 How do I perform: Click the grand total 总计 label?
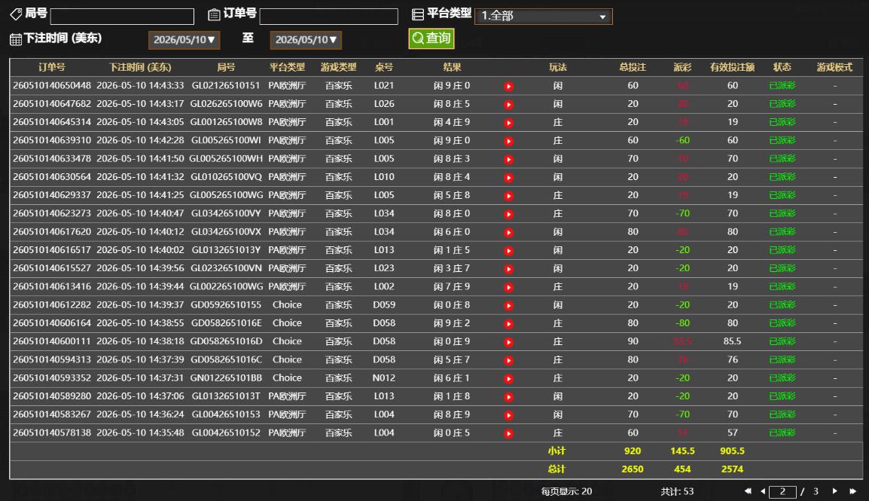coord(557,469)
